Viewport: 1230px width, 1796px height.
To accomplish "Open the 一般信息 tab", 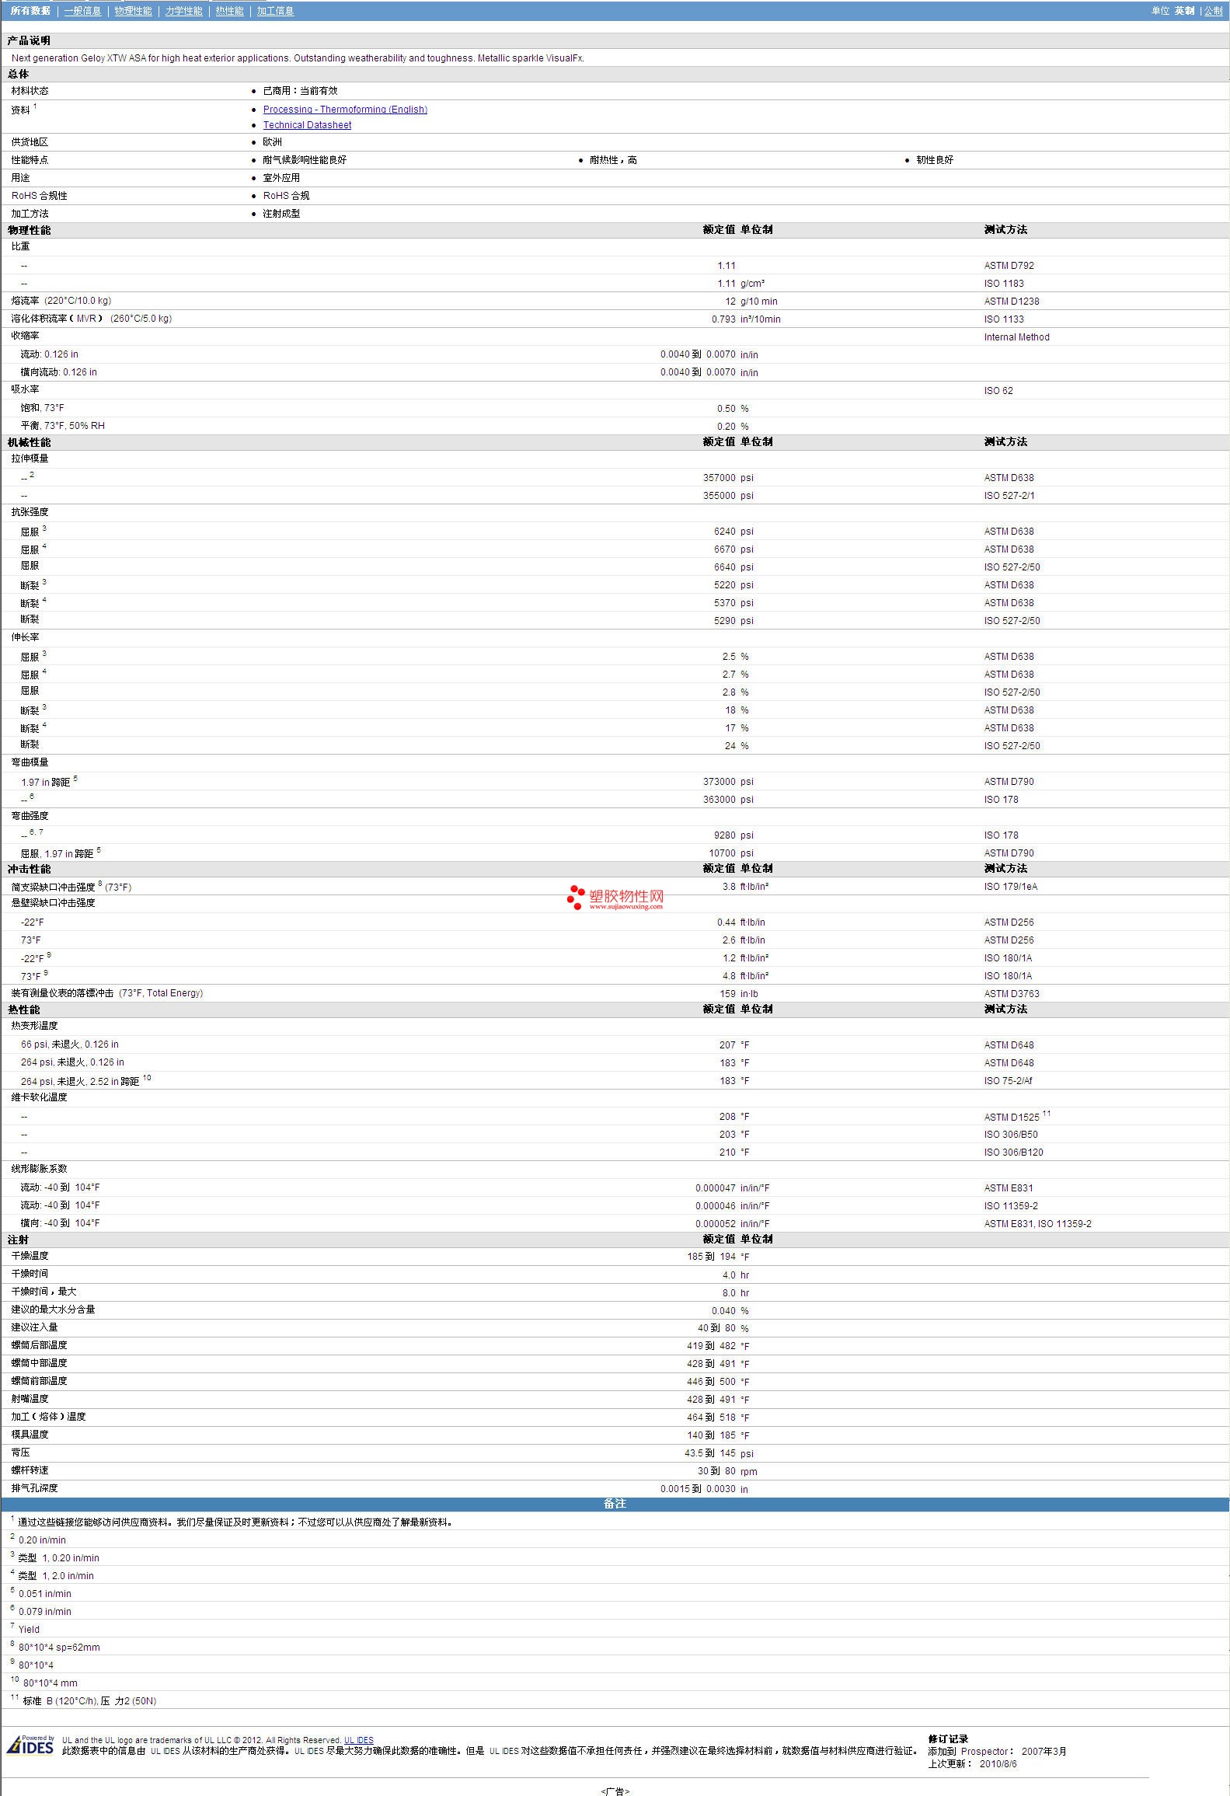I will coord(82,11).
